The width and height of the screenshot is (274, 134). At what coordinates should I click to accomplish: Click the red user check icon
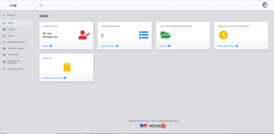click(84, 35)
